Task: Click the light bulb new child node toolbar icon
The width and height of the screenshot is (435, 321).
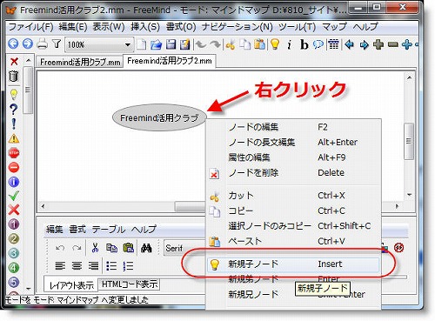Action: point(275,44)
